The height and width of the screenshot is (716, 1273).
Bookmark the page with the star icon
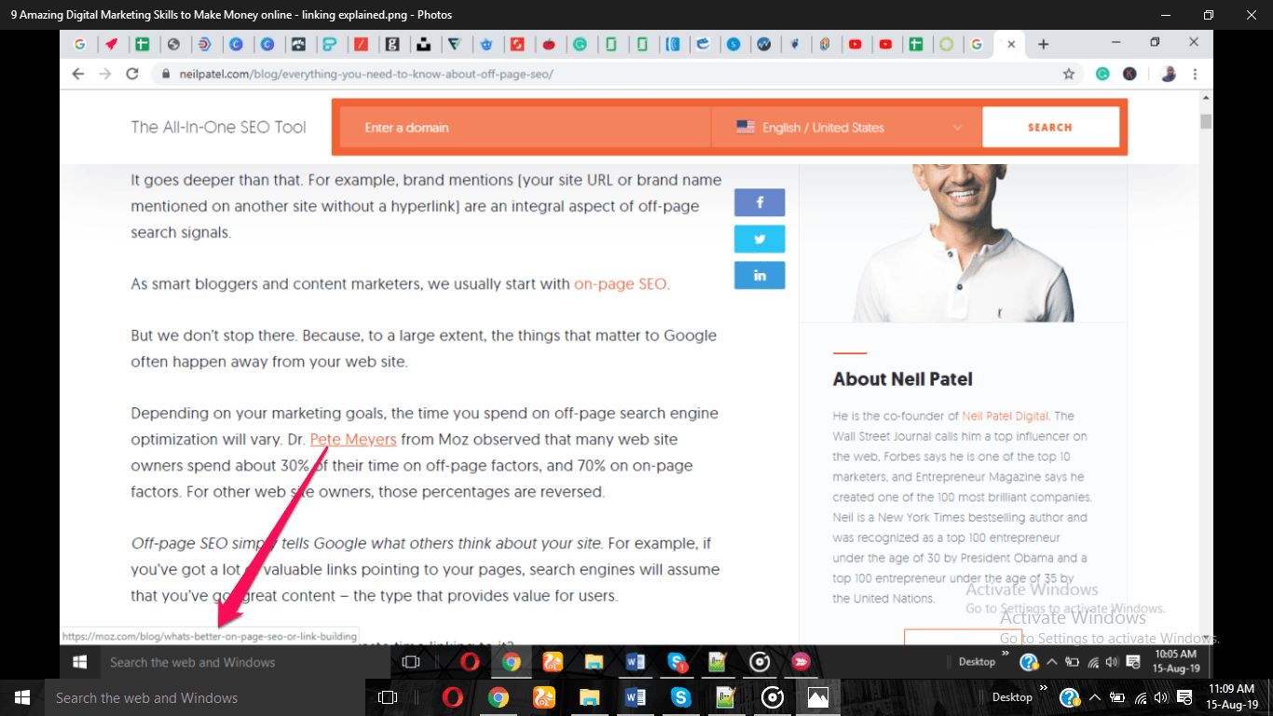1069,74
